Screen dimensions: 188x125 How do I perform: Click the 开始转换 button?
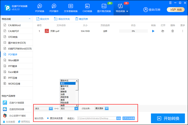(x=168, y=118)
